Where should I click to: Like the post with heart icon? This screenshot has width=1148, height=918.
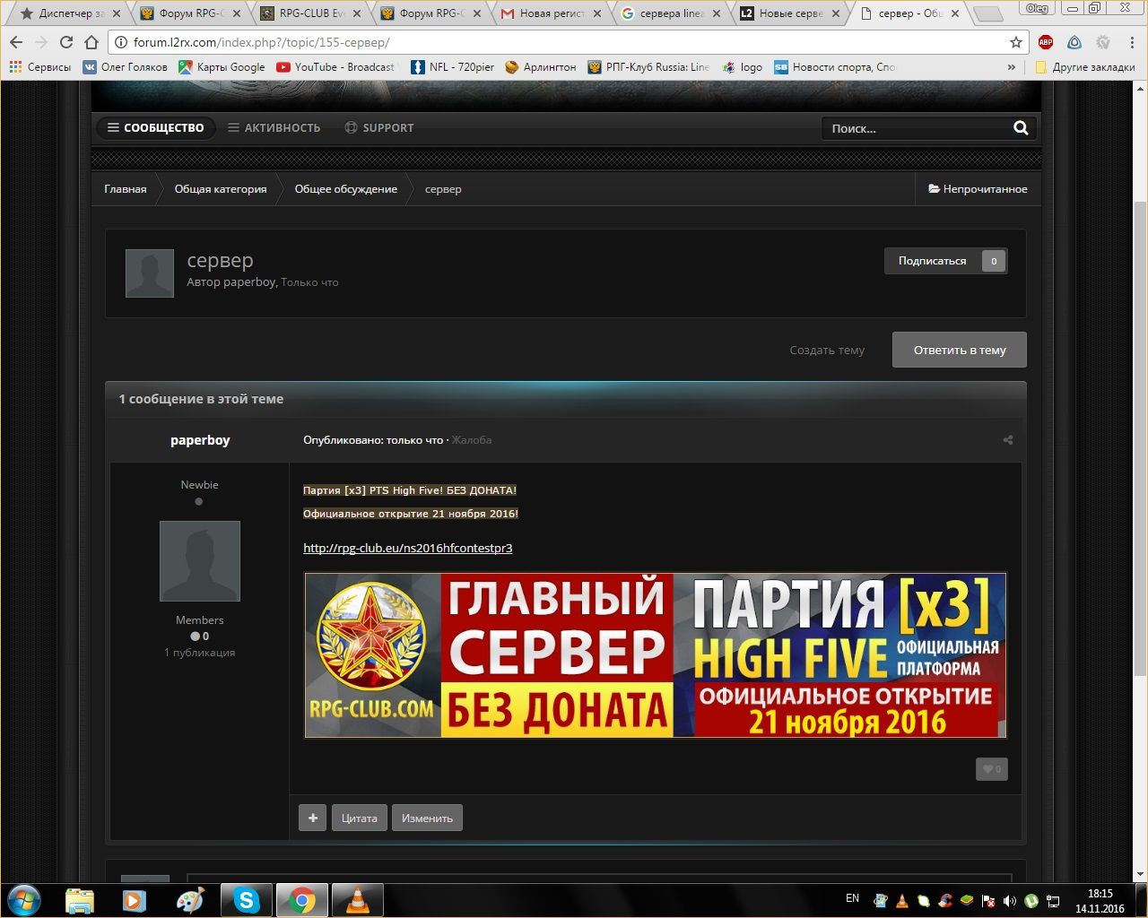pos(991,769)
